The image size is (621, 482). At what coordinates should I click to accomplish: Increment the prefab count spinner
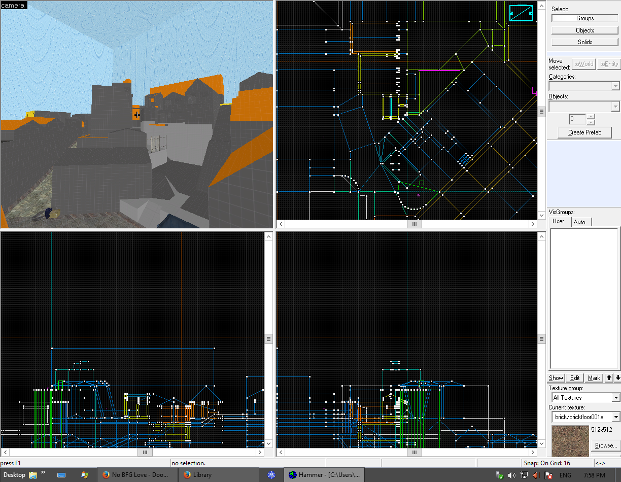pos(590,117)
